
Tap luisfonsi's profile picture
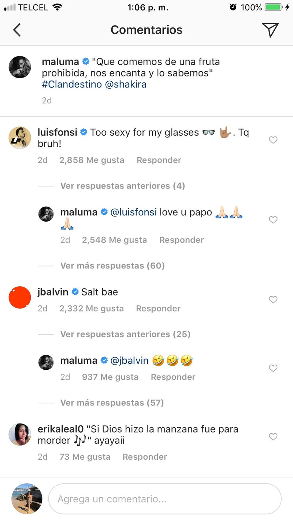click(20, 138)
